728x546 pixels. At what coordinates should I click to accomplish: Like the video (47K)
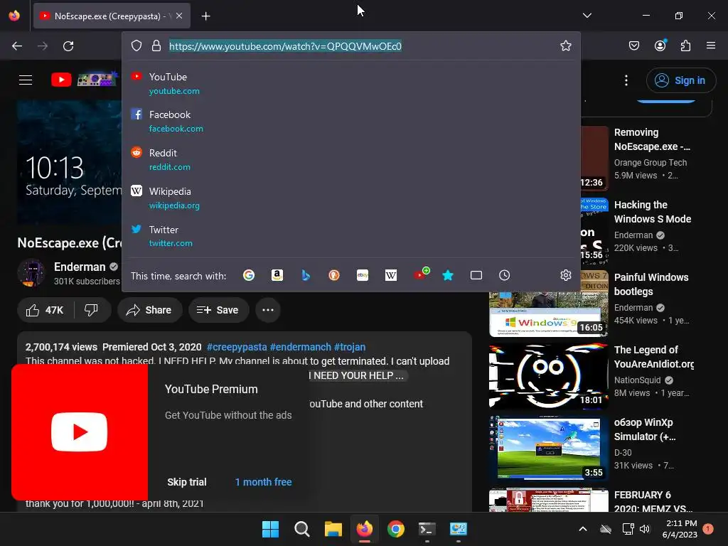pos(45,310)
